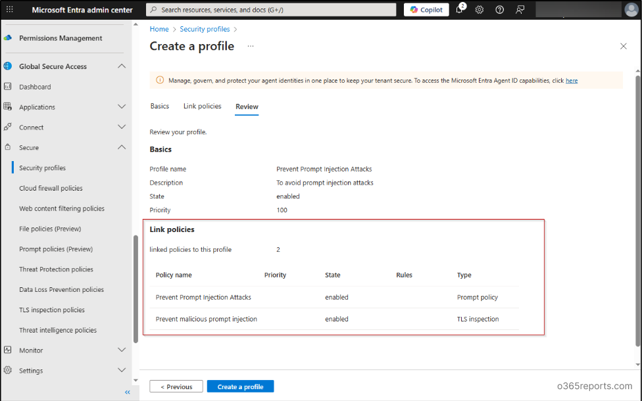Expand the Connect section chevron
This screenshot has width=642, height=401.
point(122,127)
